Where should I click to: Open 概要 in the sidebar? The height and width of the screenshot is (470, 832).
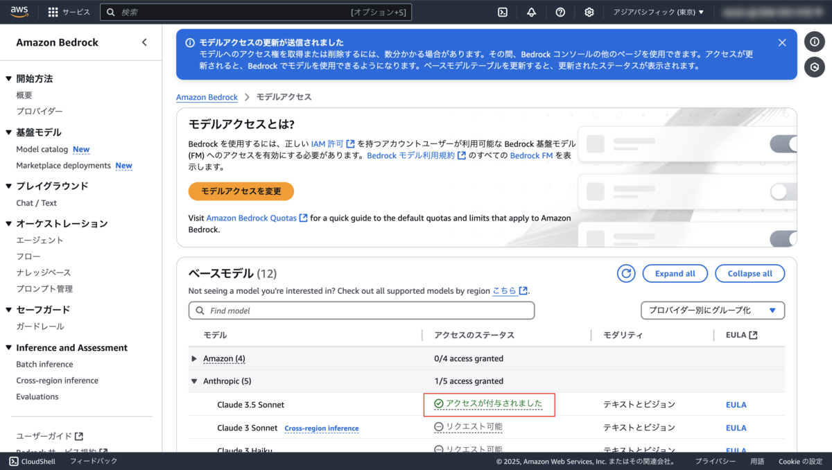24,95
